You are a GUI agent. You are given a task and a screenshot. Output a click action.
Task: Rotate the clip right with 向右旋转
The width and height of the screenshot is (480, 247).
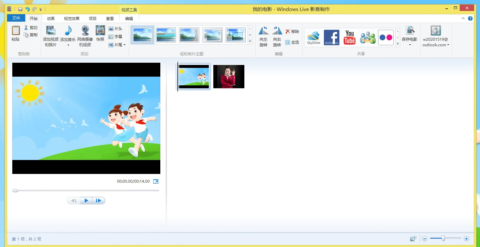pos(277,31)
